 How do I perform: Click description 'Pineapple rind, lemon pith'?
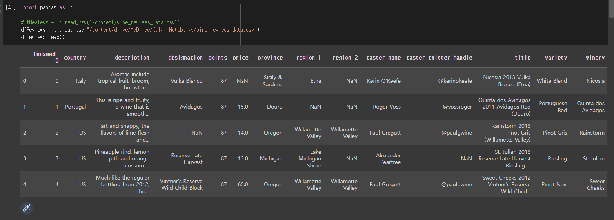click(122, 158)
